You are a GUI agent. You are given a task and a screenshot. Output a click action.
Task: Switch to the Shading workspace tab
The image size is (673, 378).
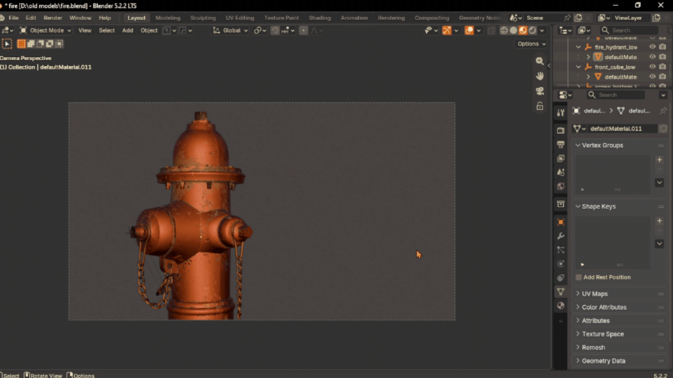tap(320, 18)
